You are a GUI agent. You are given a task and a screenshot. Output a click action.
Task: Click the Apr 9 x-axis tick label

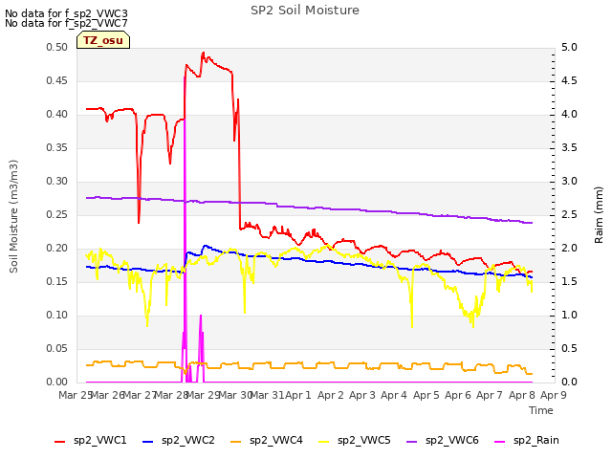click(x=554, y=395)
